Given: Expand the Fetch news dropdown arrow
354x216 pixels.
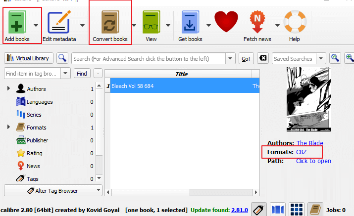Looking at the screenshot, I should pos(277,25).
